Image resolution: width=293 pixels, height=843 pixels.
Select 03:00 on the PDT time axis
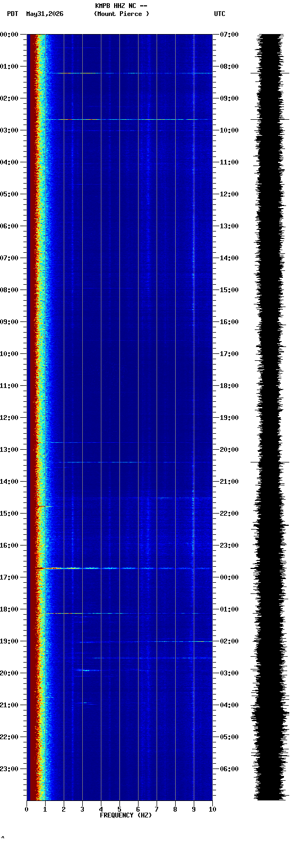click(9, 130)
